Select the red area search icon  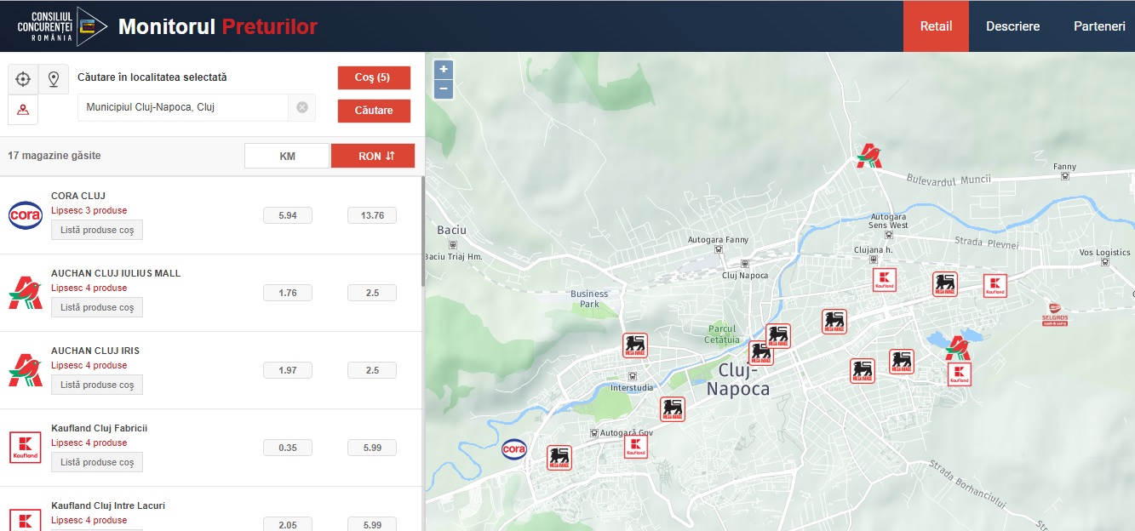(x=23, y=110)
